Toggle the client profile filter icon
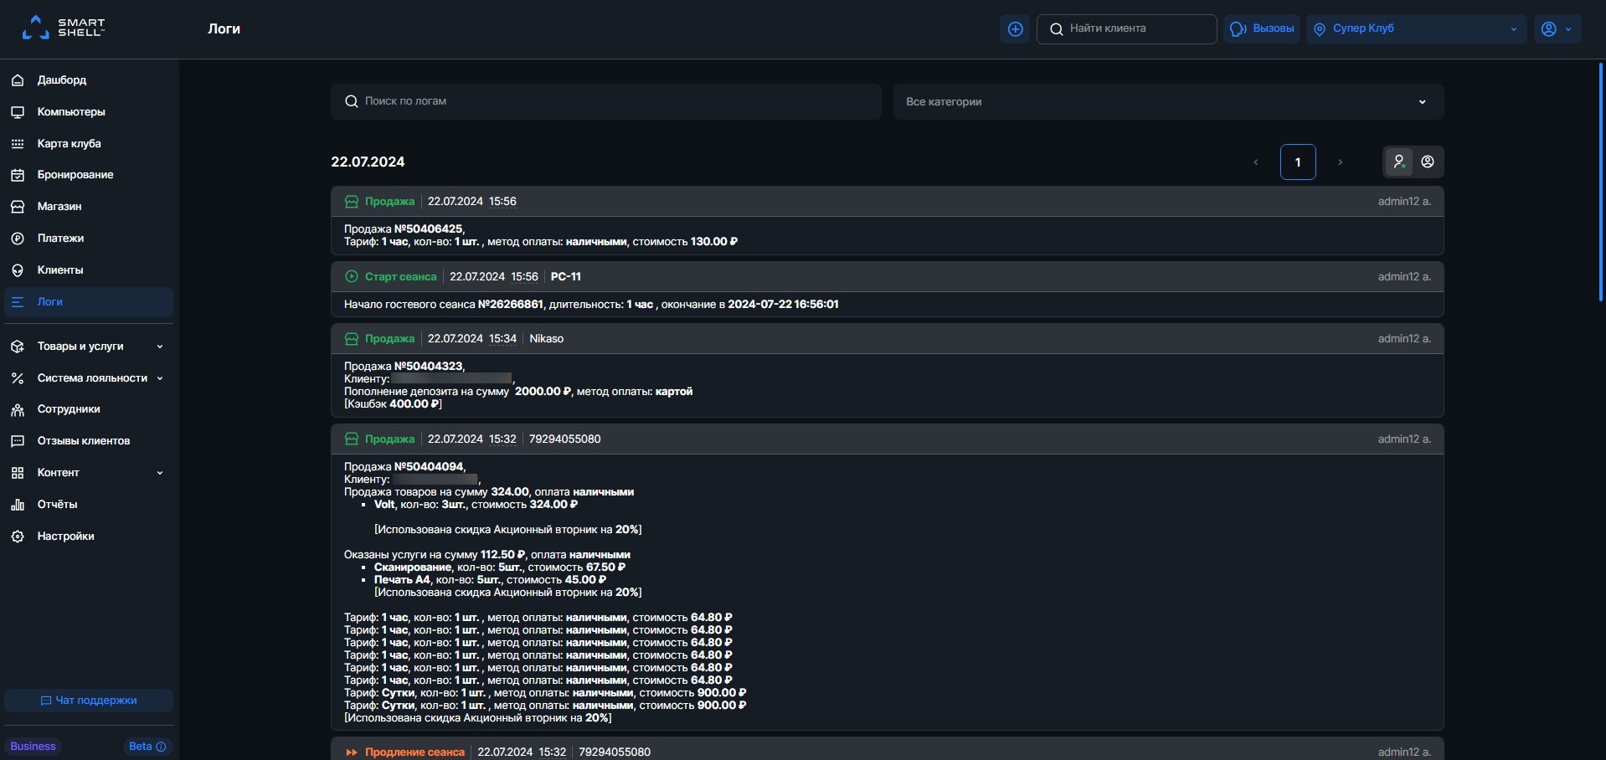The width and height of the screenshot is (1606, 760). coord(1428,162)
